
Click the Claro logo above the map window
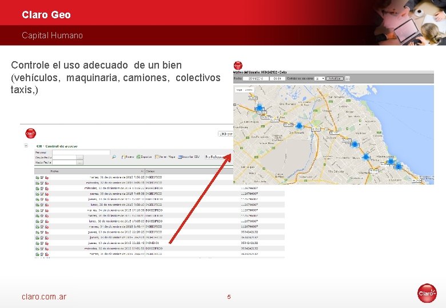pyautogui.click(x=238, y=65)
